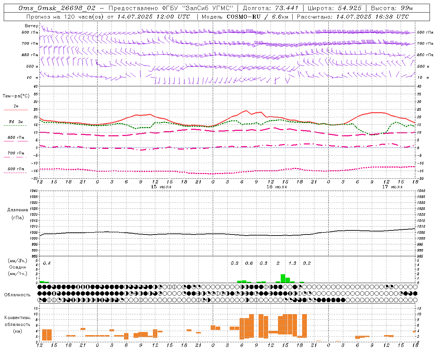Click the 0.6 precipitation value
This screenshot has height=348, width=435.
pyautogui.click(x=249, y=263)
